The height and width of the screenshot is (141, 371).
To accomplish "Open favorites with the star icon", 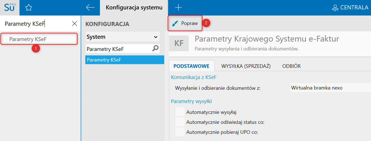I will (x=28, y=8).
